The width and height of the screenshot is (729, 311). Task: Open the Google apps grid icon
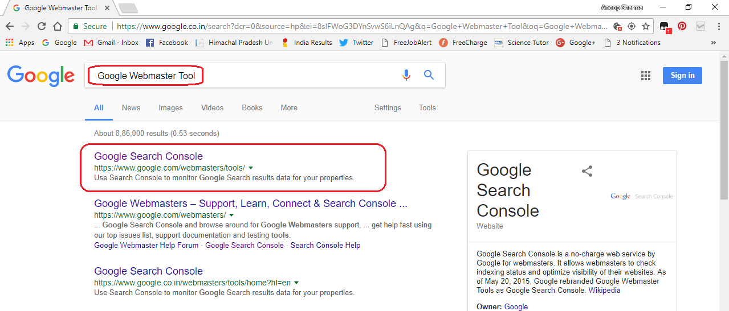pos(646,76)
